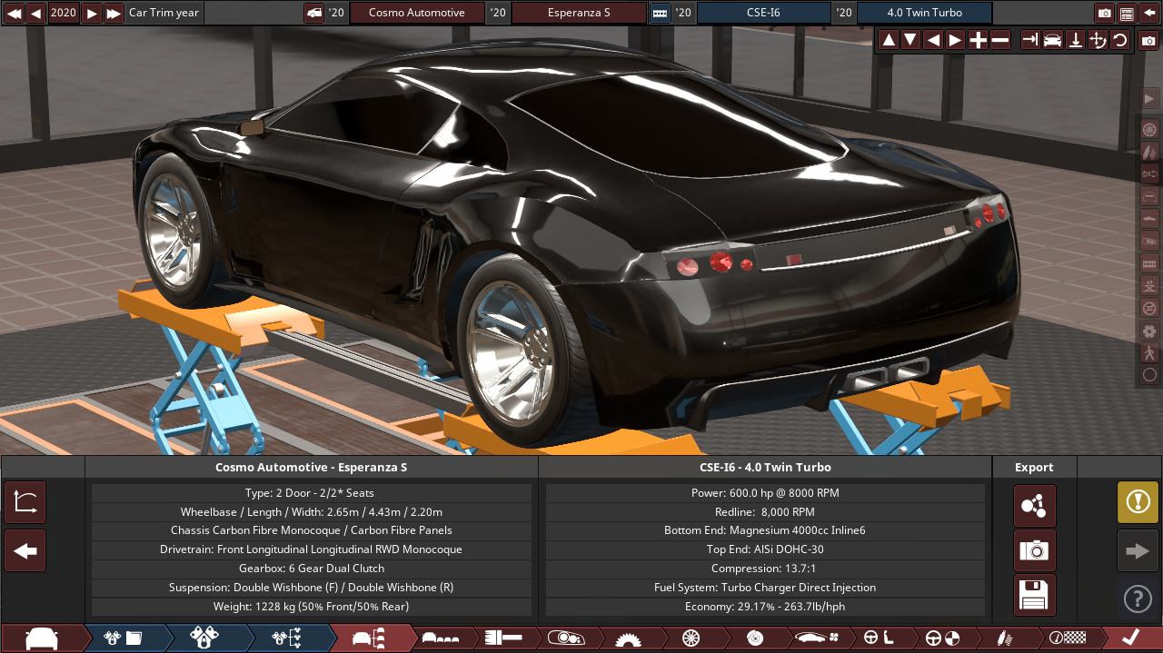Click the large back arrow in bottom-left panel
Screen dimensions: 1163x653
[x=25, y=550]
